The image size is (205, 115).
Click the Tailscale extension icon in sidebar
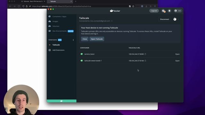coord(50,45)
